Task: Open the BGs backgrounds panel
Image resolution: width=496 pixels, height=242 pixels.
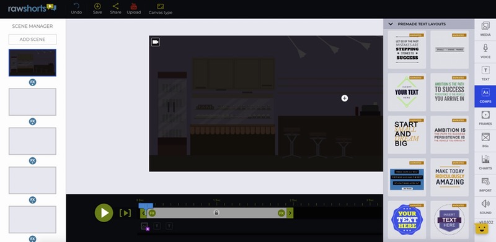Action: 485,140
